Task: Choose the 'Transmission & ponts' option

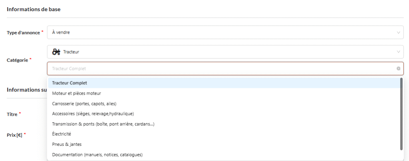Action: point(103,124)
